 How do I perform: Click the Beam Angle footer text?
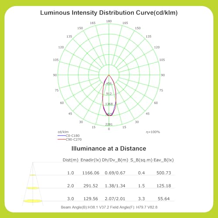(x=109, y=207)
